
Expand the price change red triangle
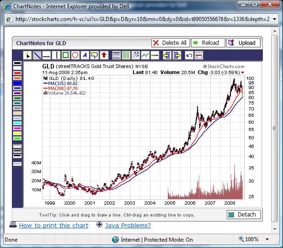click(x=243, y=73)
